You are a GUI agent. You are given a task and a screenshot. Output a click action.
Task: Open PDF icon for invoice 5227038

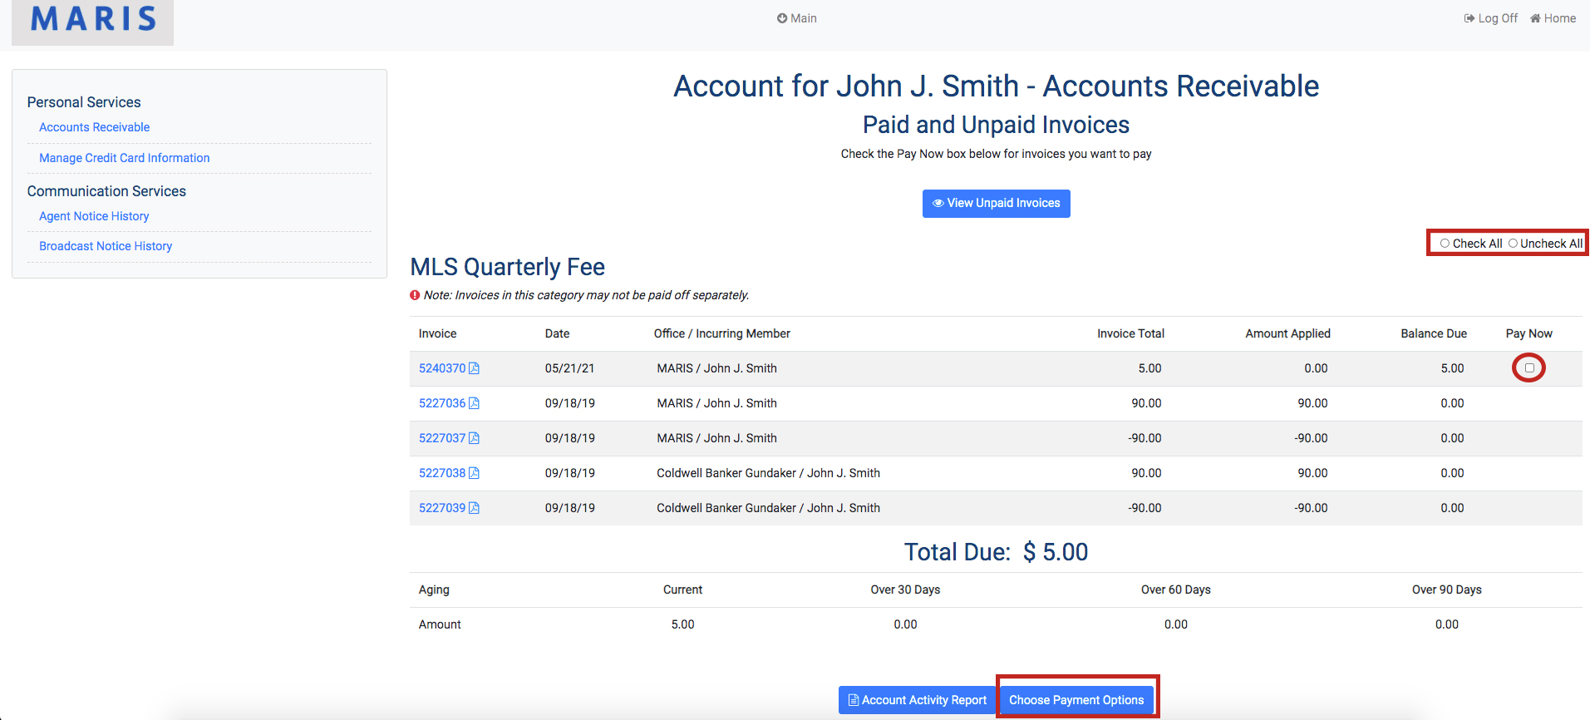click(x=474, y=473)
